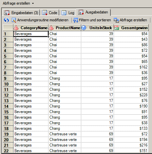The height and width of the screenshot is (154, 152).
Task: Click the 39 cell in row 5
Action: click(x=98, y=56)
